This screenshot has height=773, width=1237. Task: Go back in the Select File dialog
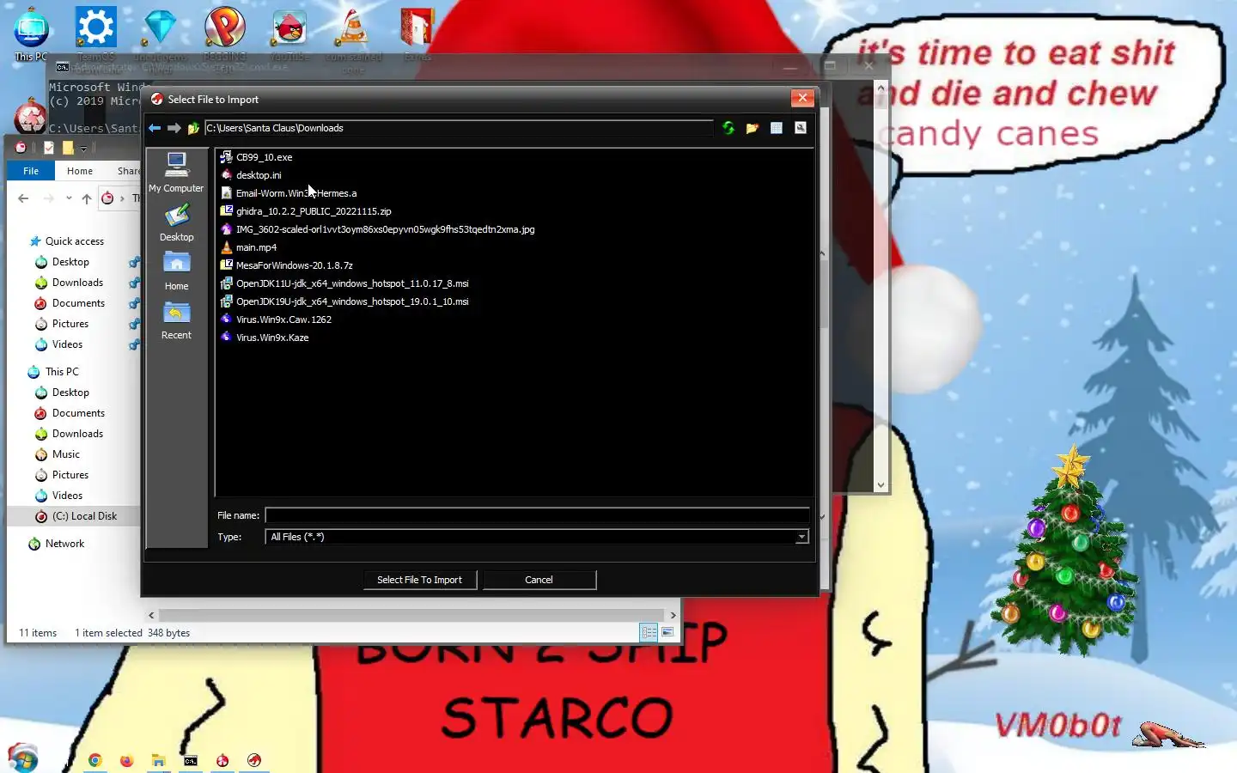[x=155, y=128]
